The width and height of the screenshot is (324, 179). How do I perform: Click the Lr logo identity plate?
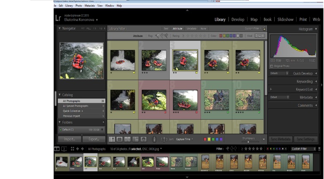(x=58, y=18)
